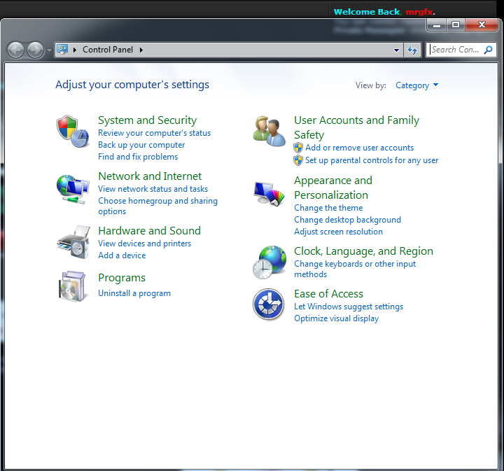Click Change desktop background
This screenshot has height=471, width=504.
(347, 220)
